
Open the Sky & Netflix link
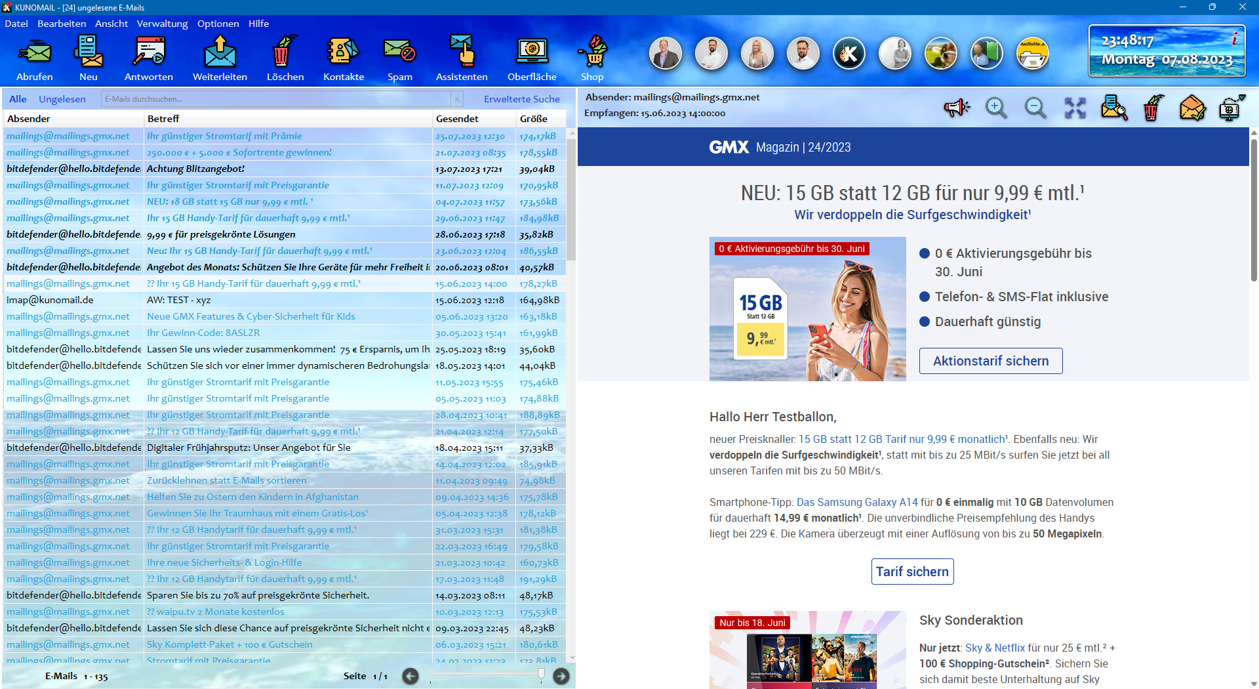tap(995, 648)
